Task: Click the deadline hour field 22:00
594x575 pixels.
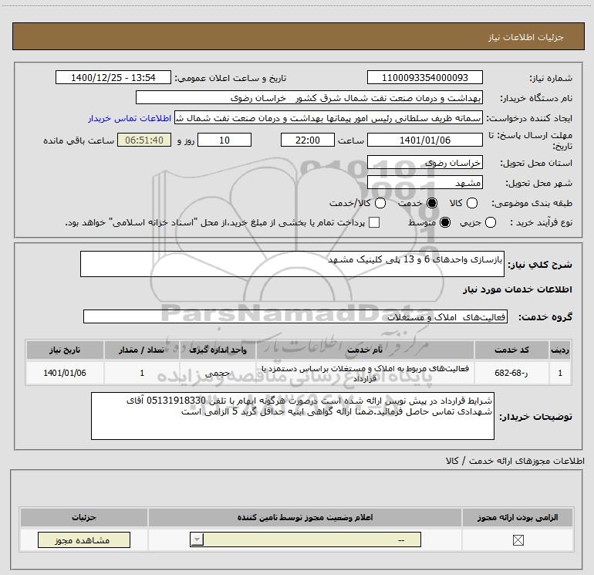Action: pyautogui.click(x=308, y=140)
